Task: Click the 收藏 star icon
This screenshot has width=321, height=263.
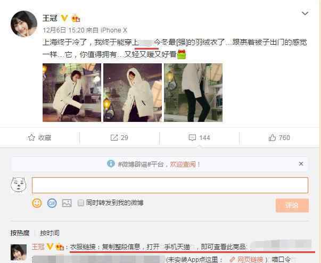Action: coord(31,137)
